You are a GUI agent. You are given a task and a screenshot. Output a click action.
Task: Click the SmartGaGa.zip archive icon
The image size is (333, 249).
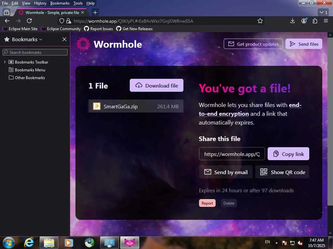click(x=97, y=106)
